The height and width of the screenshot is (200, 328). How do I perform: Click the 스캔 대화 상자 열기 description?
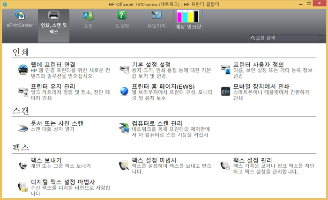pos(52,129)
